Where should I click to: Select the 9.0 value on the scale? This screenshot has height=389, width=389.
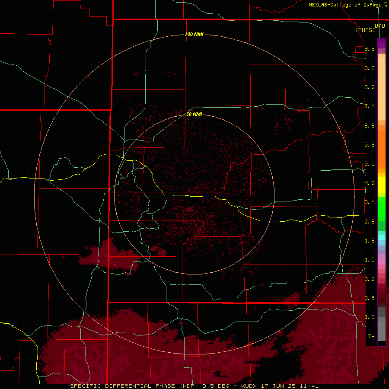(370, 68)
